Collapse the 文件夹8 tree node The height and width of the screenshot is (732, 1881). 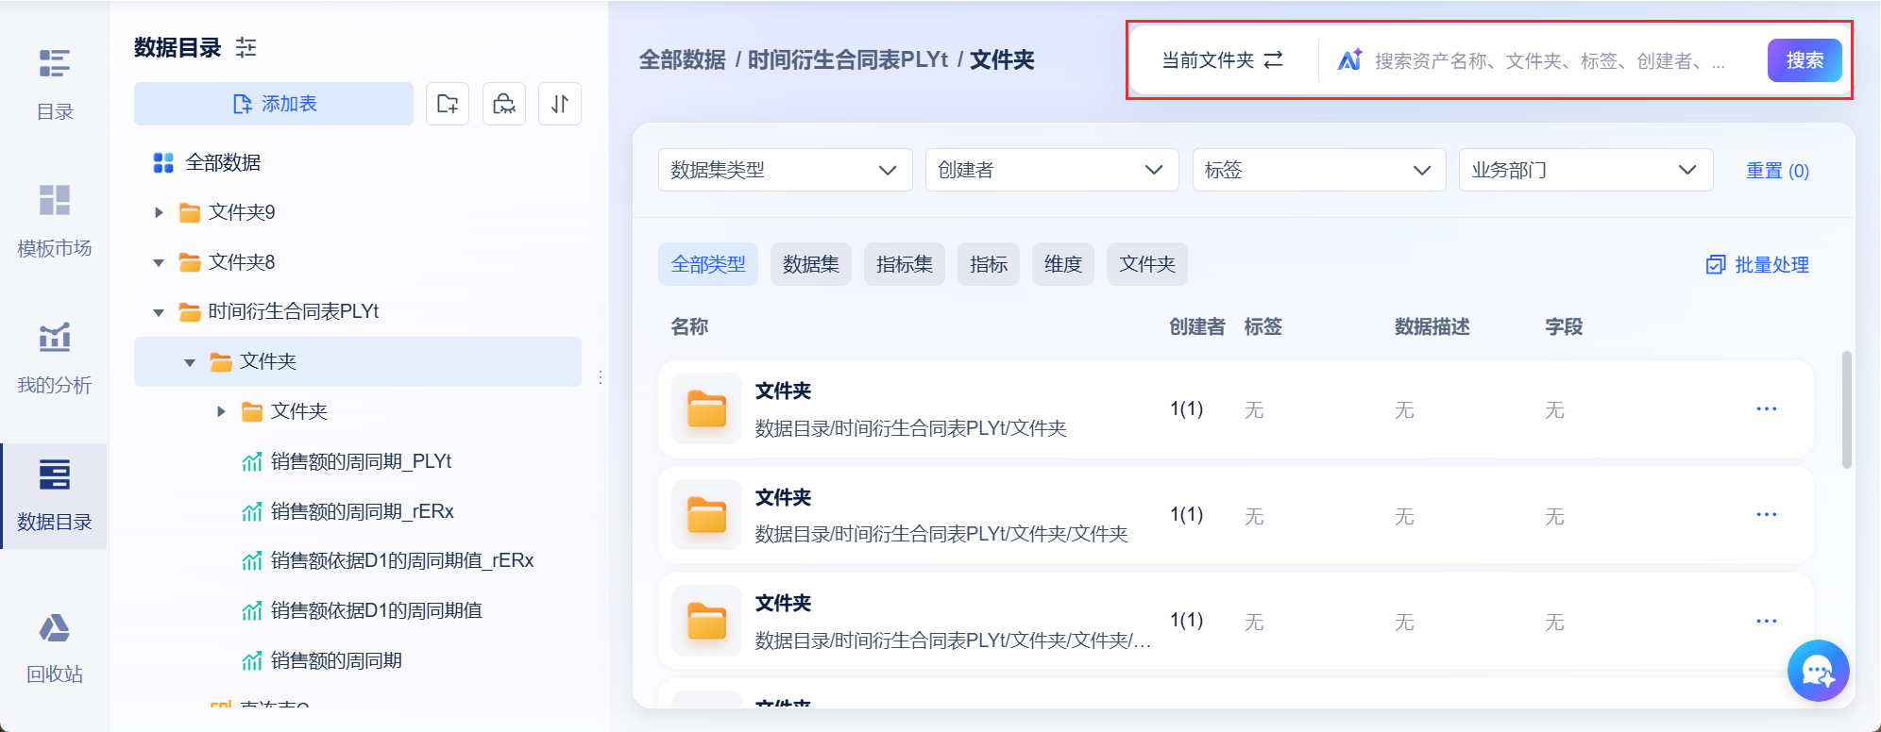point(159,262)
